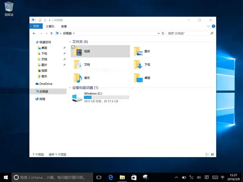243x182 pixels.
Task: Go back with the left arrow
Action: pyautogui.click(x=34, y=33)
